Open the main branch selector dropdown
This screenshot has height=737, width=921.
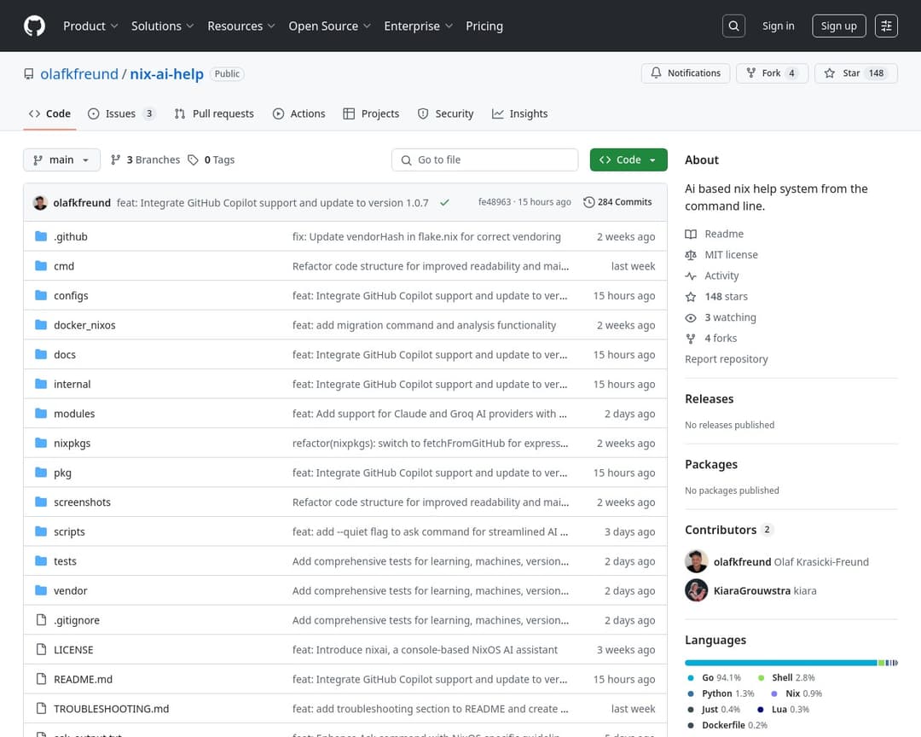[61, 160]
